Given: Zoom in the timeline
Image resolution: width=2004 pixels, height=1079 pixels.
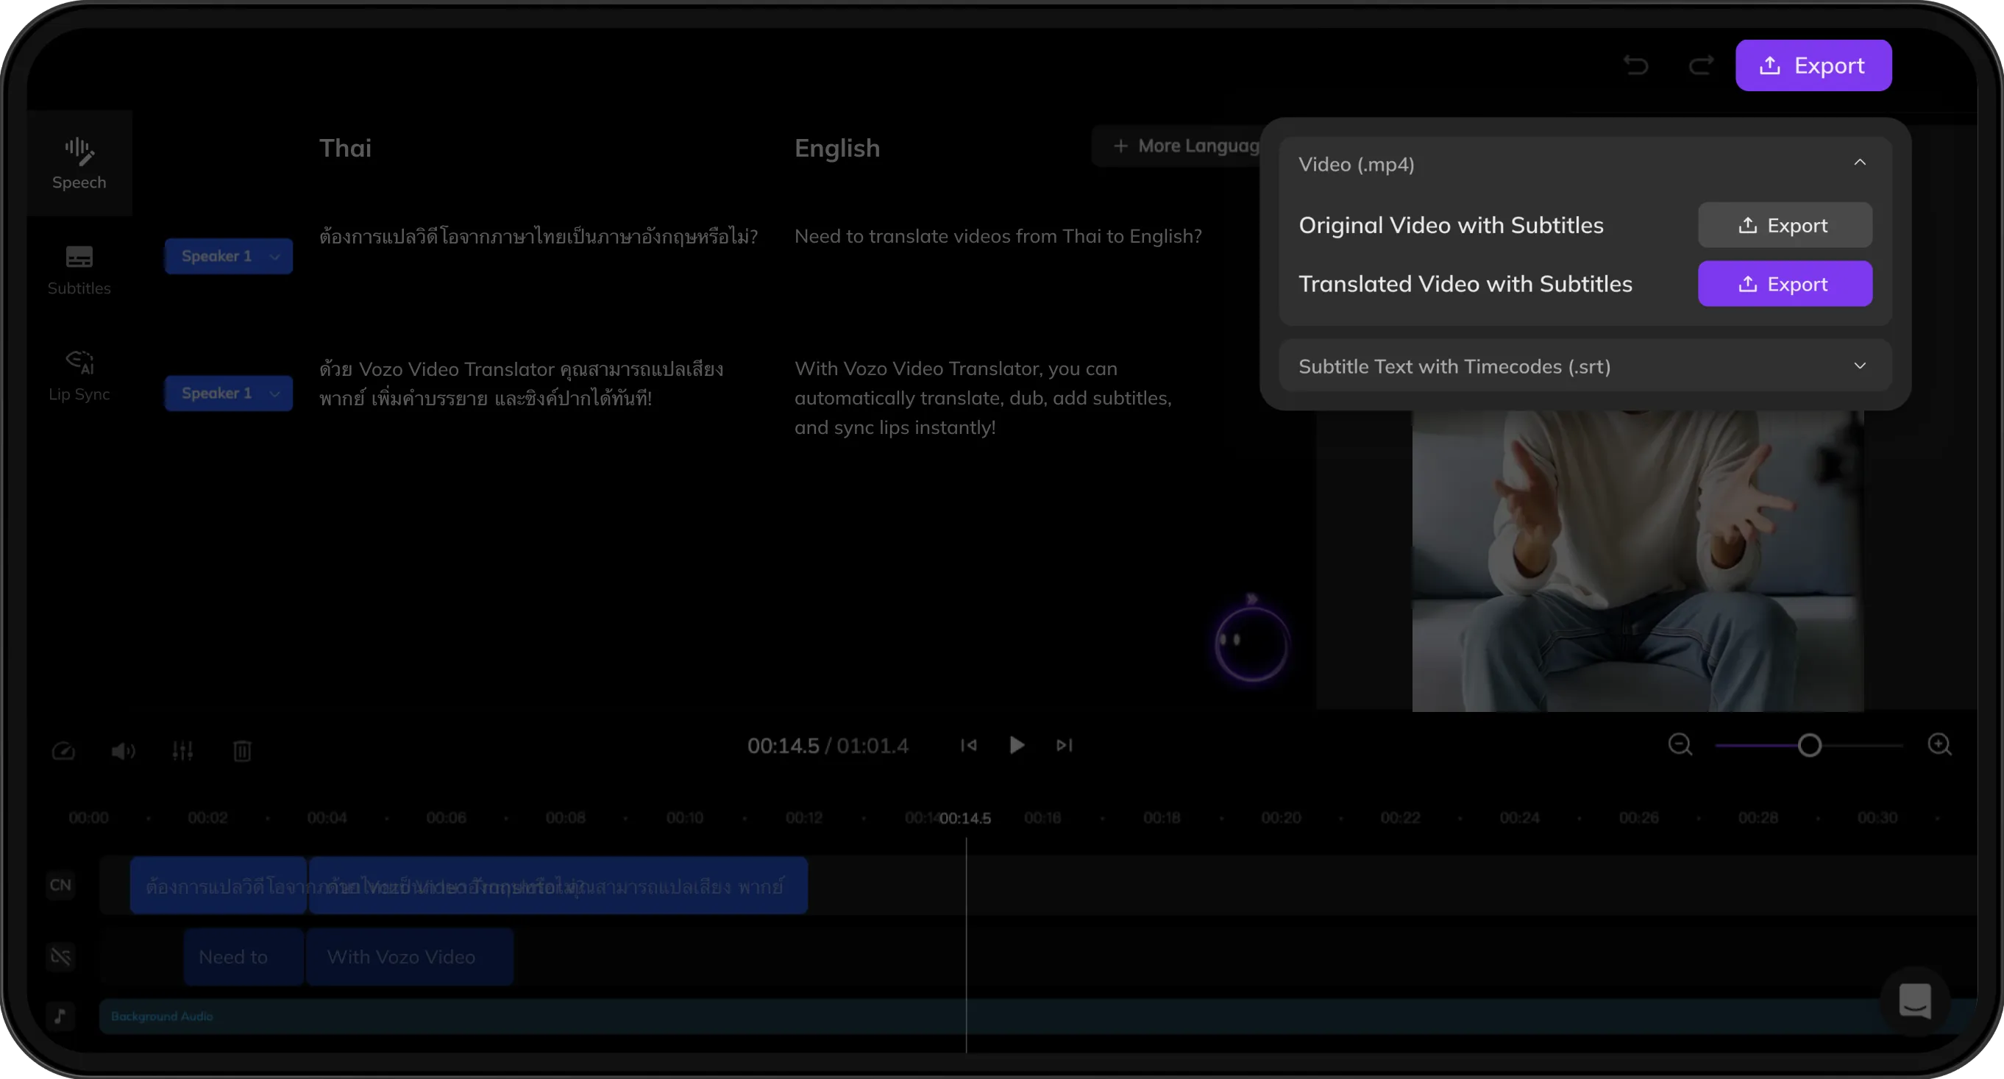Looking at the screenshot, I should (1939, 744).
